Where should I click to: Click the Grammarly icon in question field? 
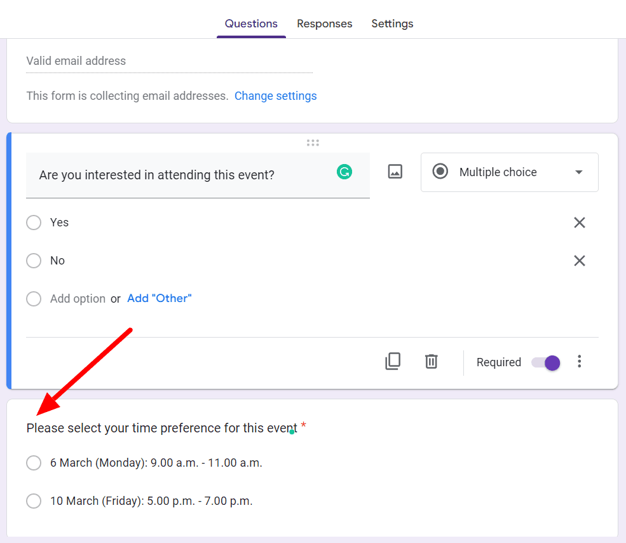click(x=344, y=172)
